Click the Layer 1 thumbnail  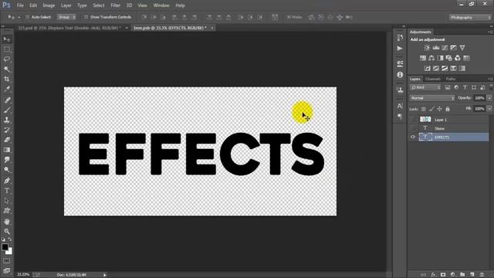point(425,120)
